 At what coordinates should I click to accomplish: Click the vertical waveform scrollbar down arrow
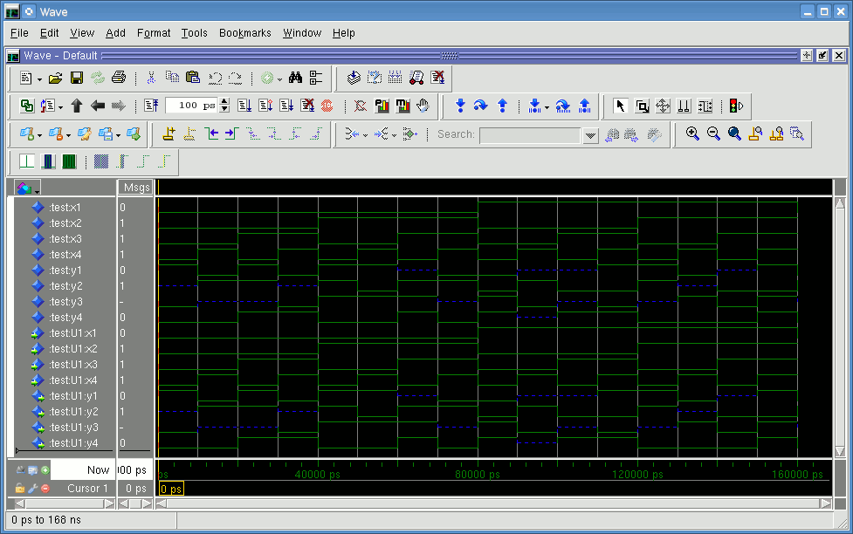[839, 451]
